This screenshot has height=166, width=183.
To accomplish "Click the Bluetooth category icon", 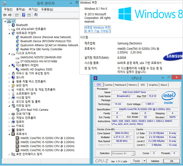I will point(13,25).
